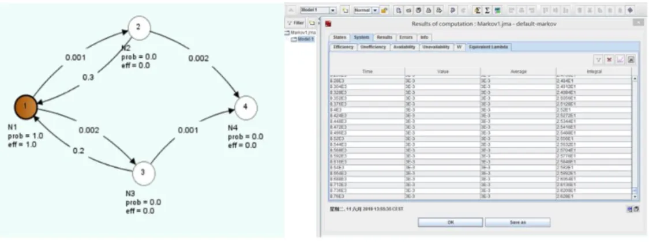Click the table scrollbar up arrow
649x244 pixels.
click(x=635, y=79)
